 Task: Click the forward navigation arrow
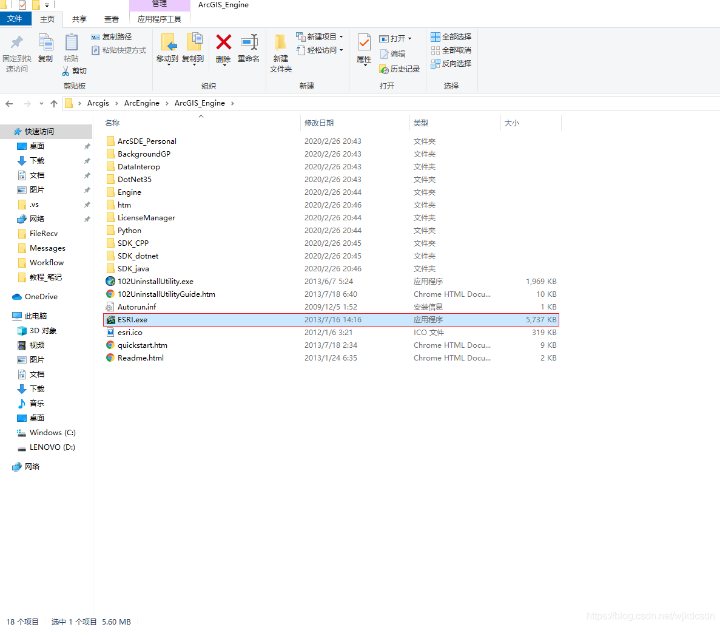[27, 104]
